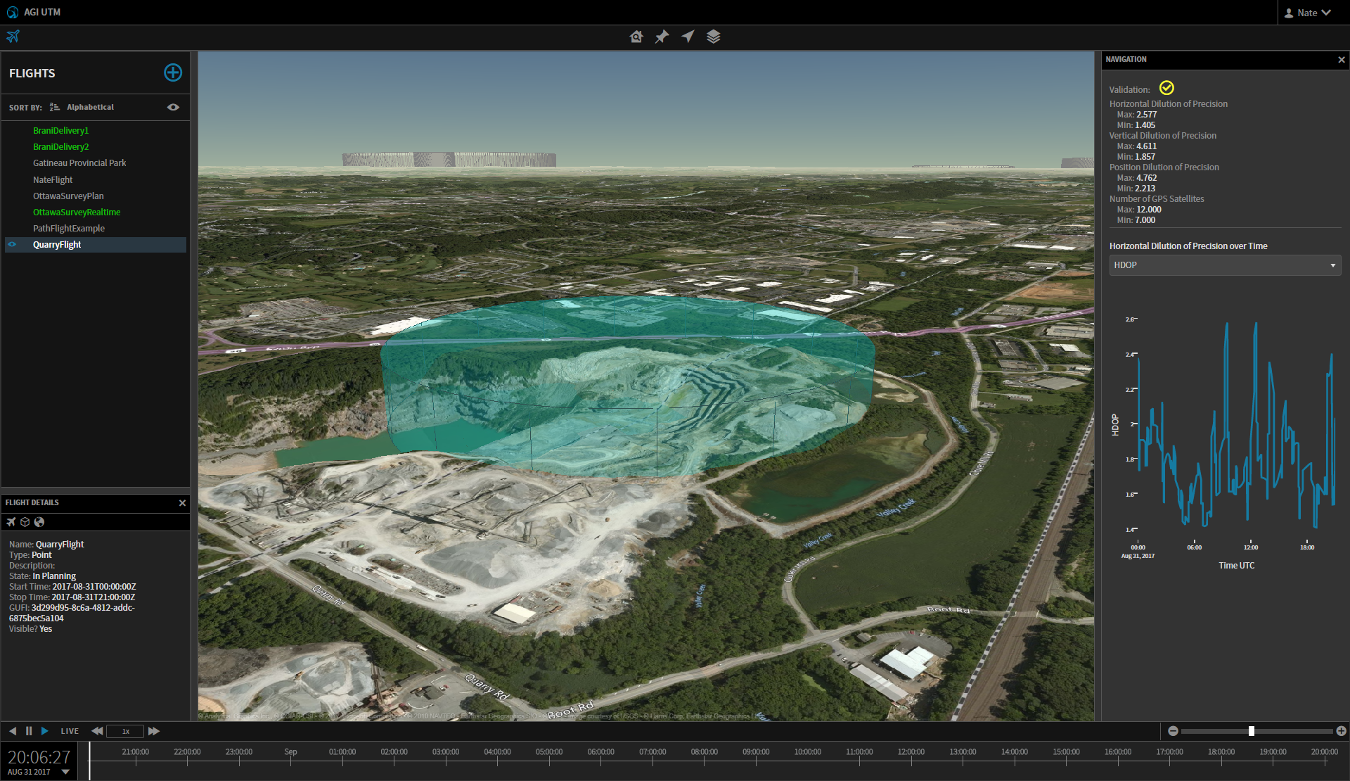Pause the timeline animation
1350x781 pixels.
tap(29, 731)
